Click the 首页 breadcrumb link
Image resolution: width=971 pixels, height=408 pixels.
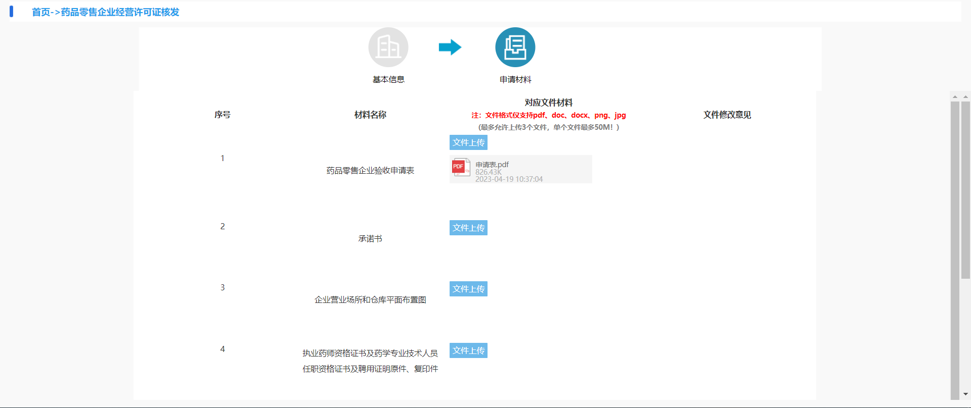pyautogui.click(x=41, y=12)
